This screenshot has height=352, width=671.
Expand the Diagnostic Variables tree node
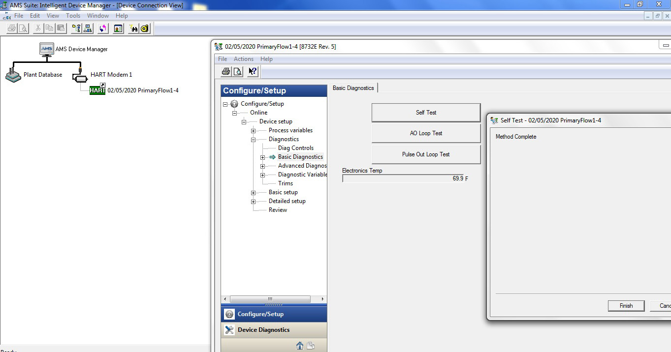(262, 175)
